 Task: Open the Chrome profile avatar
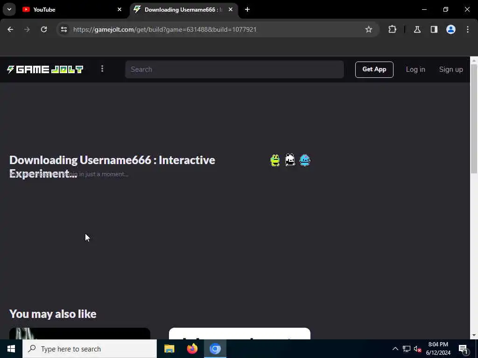coord(451,29)
